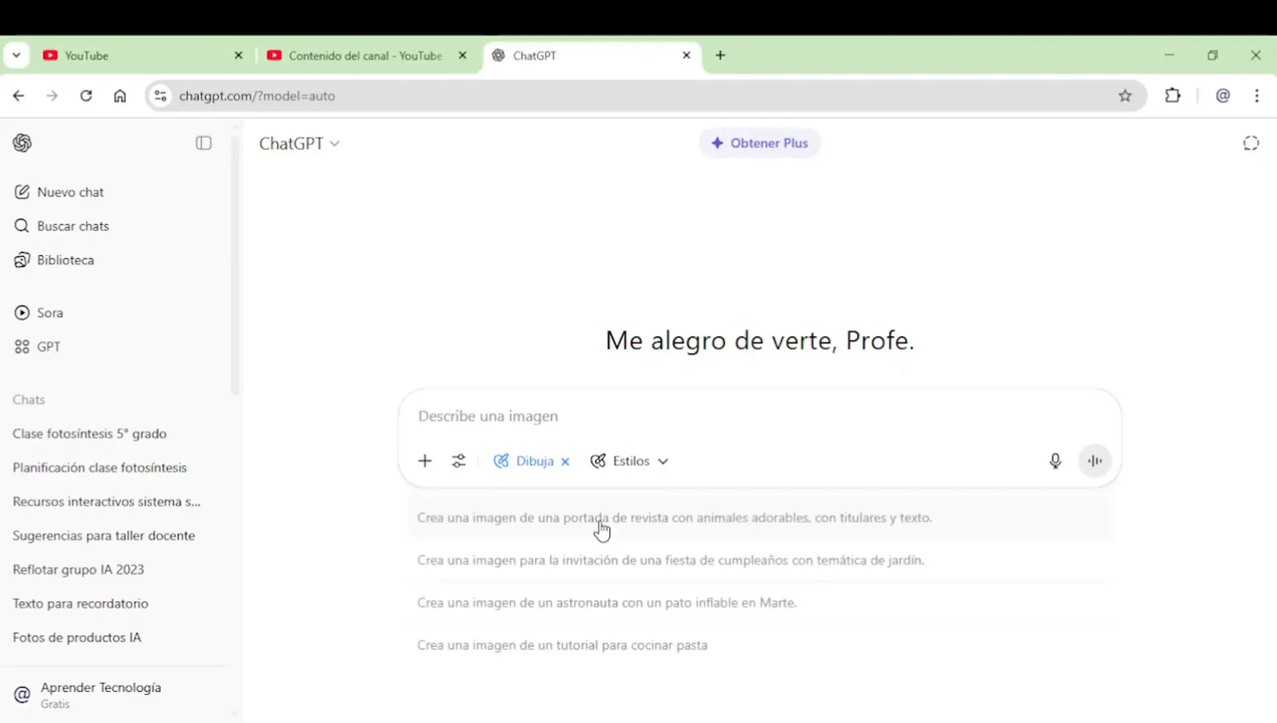Open the GPT explorer in sidebar
1277x723 pixels.
pyautogui.click(x=47, y=347)
